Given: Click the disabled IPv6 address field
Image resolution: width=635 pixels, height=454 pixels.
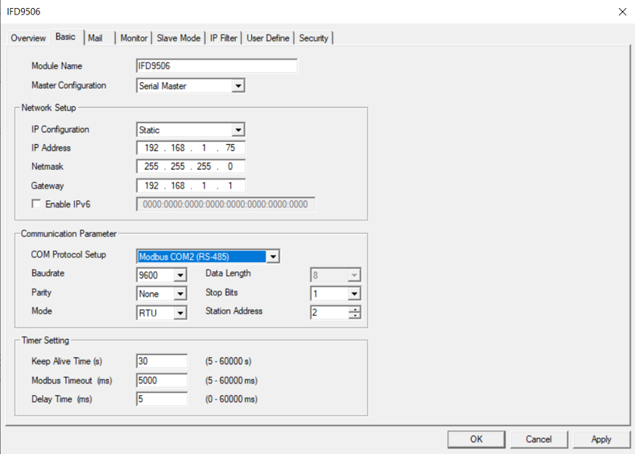Looking at the screenshot, I should (x=226, y=204).
